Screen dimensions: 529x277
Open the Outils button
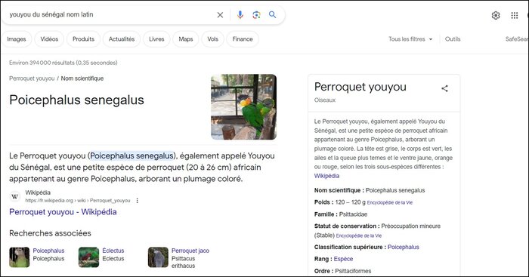tap(453, 39)
